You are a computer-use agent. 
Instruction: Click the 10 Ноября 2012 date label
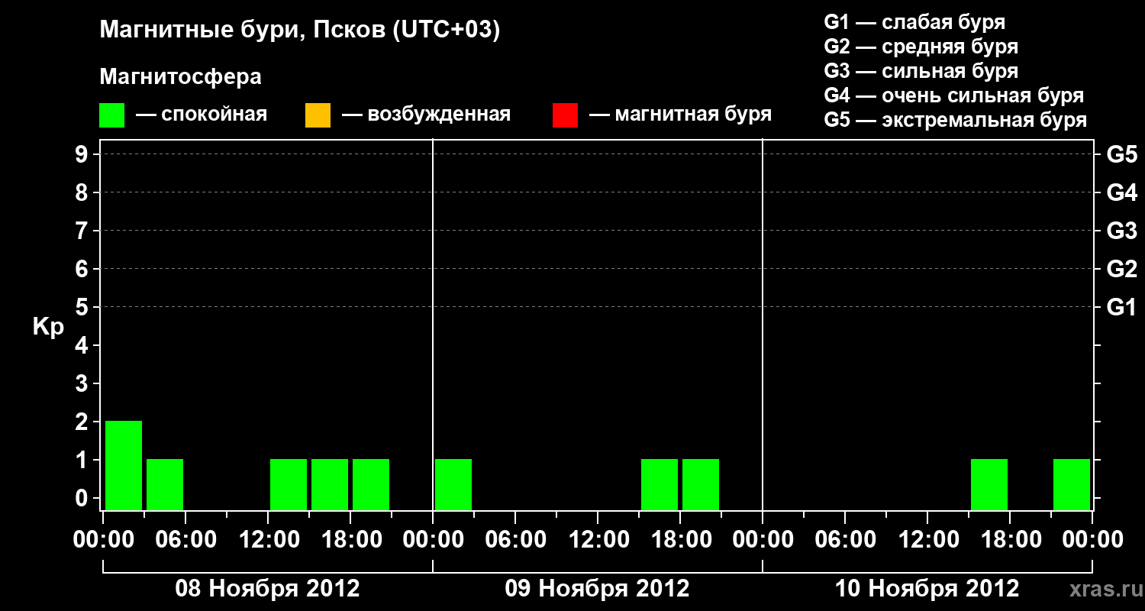[x=927, y=589]
